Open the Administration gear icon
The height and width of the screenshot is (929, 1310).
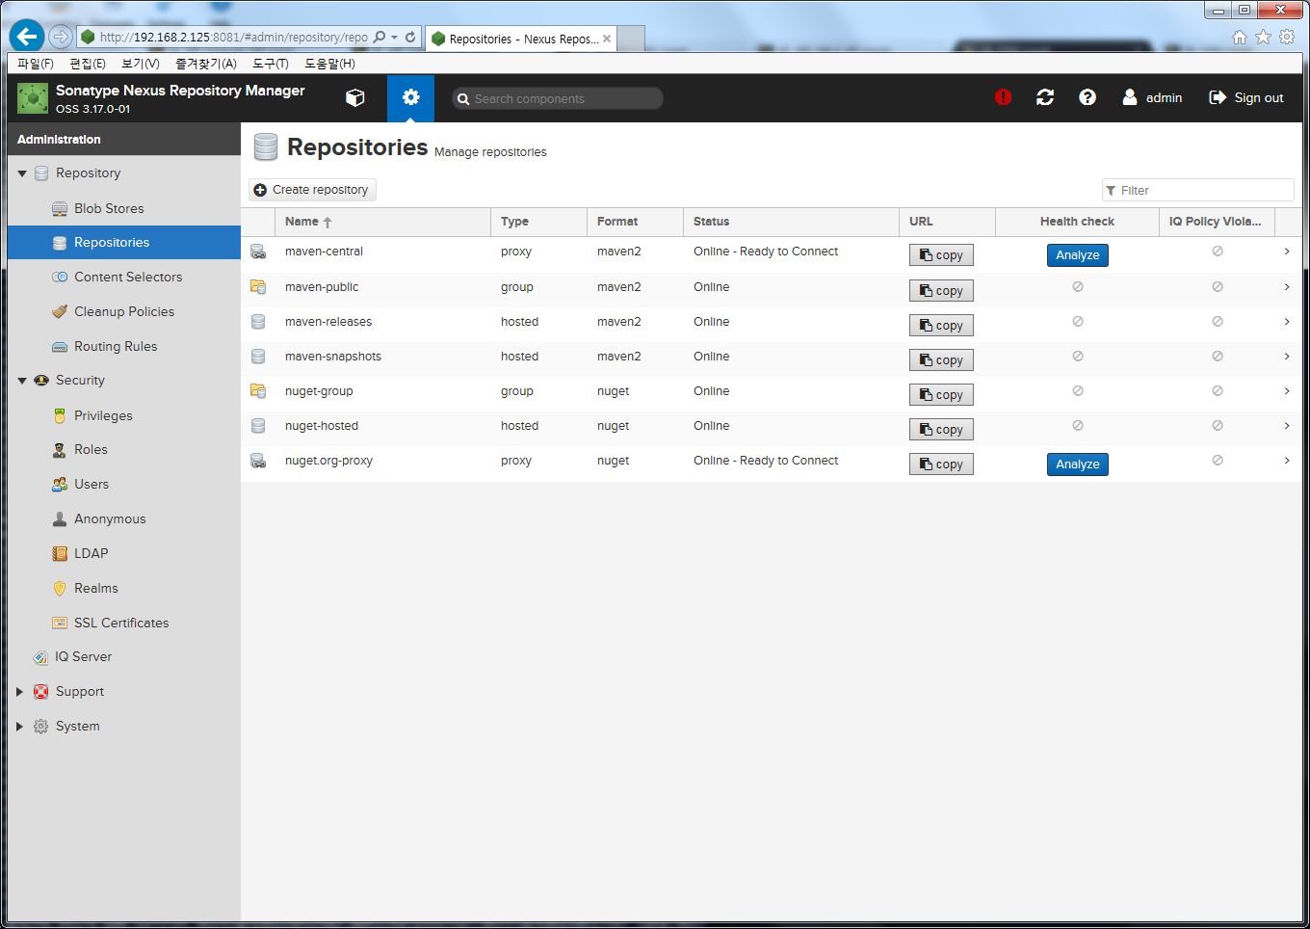411,97
